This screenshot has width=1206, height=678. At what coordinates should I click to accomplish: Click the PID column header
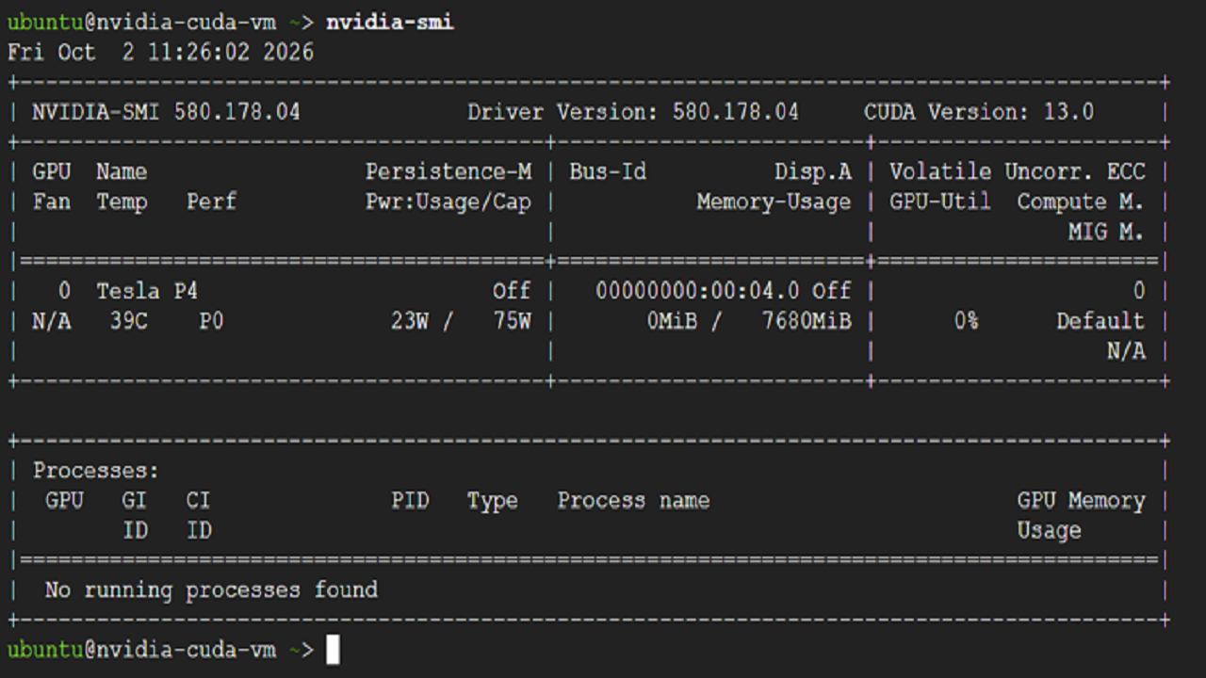[410, 500]
